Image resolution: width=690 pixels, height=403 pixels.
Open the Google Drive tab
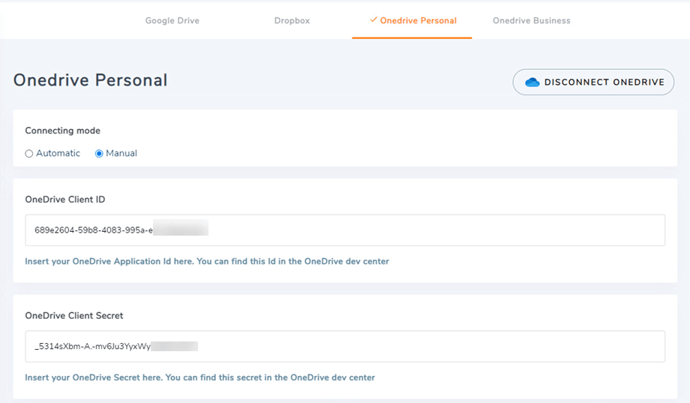[x=172, y=21]
